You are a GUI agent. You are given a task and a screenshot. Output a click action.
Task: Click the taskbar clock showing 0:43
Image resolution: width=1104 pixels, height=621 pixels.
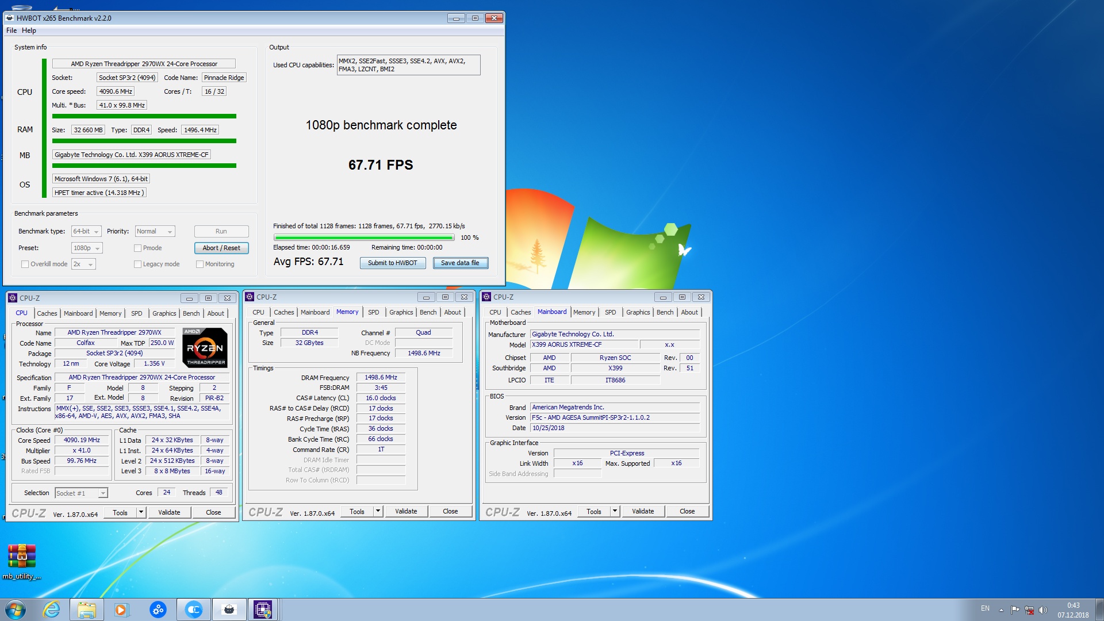point(1073,610)
